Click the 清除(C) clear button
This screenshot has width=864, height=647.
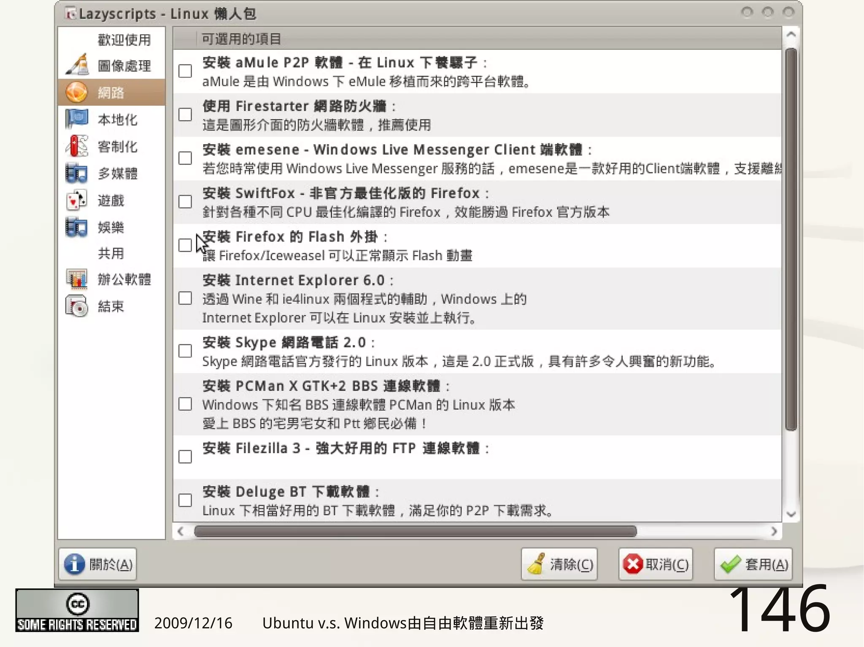click(559, 564)
